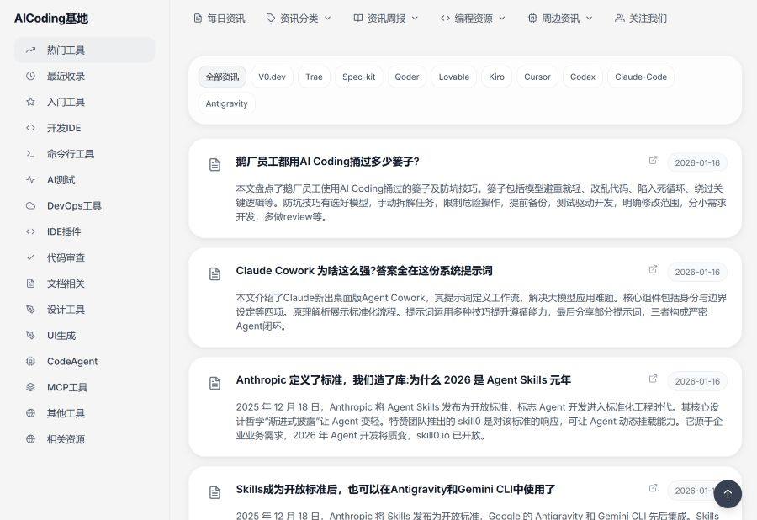Expand the 资讯分类 dropdown menu
This screenshot has width=757, height=520.
point(299,18)
